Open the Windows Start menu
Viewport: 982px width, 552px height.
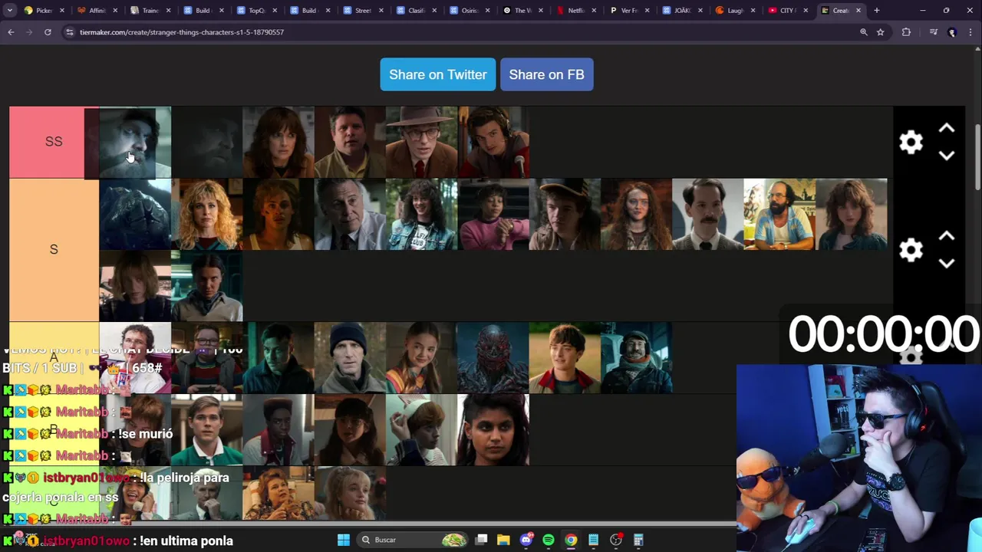(344, 540)
